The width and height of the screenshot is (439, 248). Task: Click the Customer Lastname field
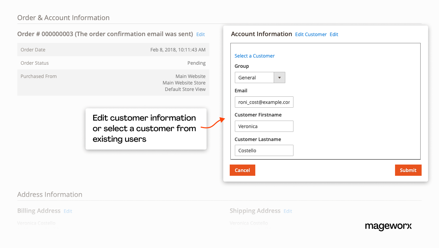pos(264,150)
